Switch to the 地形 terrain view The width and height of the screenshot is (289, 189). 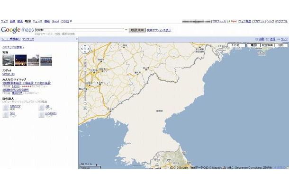tap(281, 45)
